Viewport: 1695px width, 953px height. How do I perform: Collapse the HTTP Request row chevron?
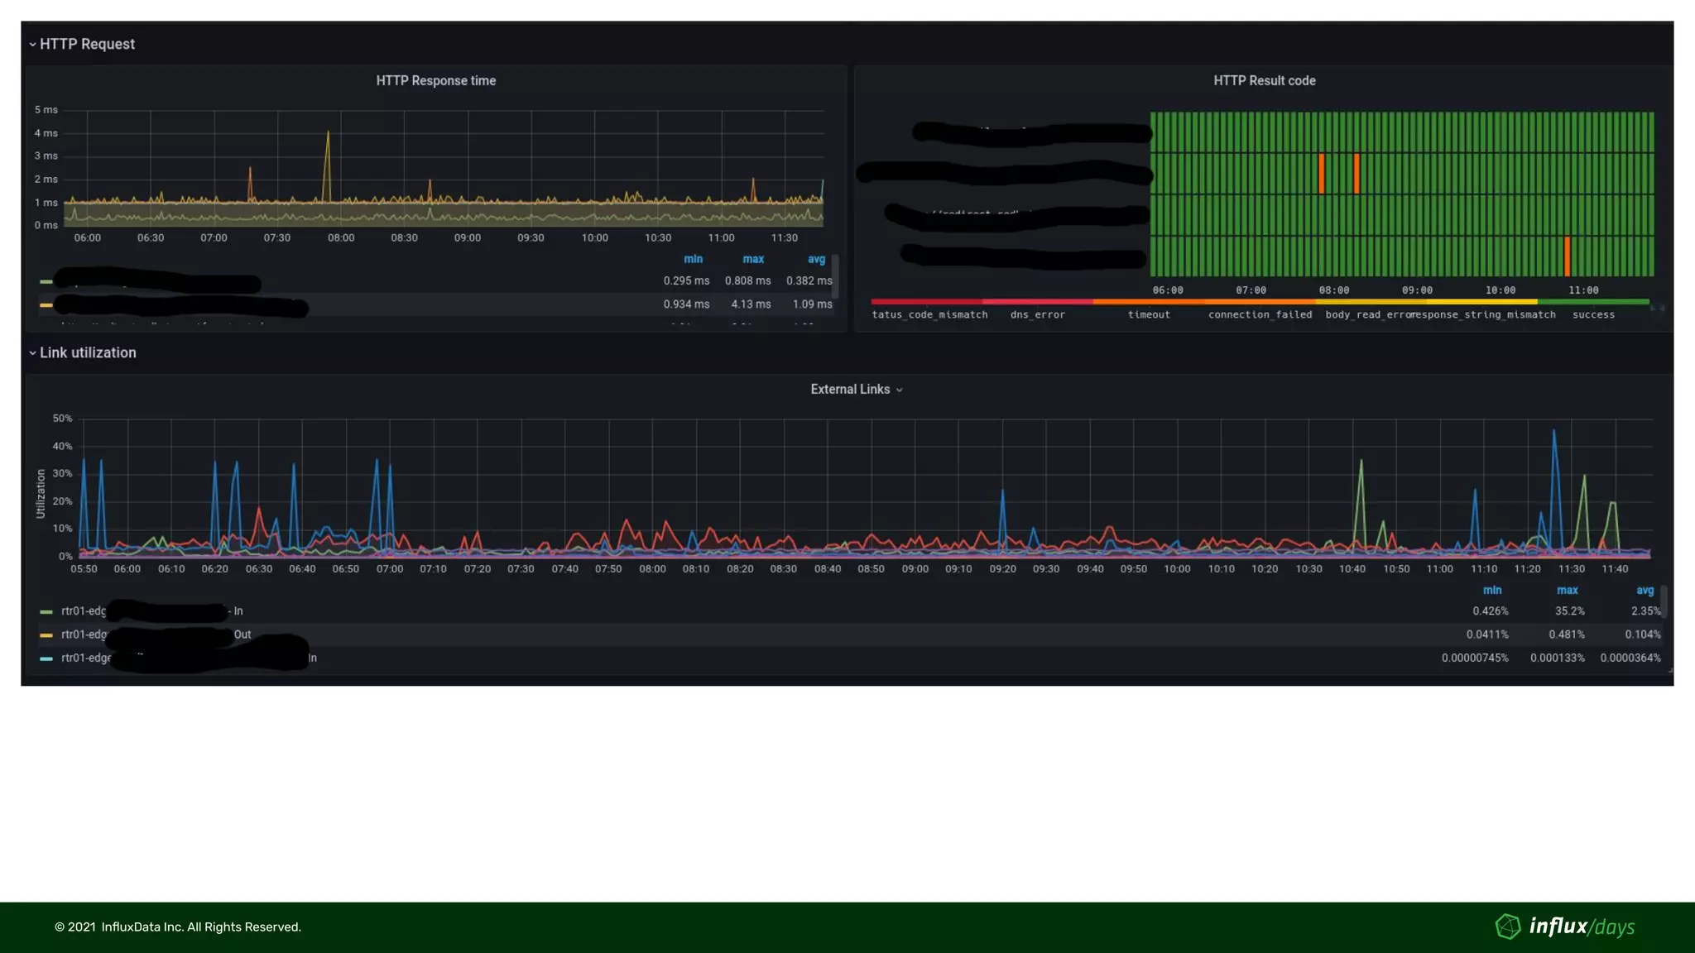coord(32,45)
